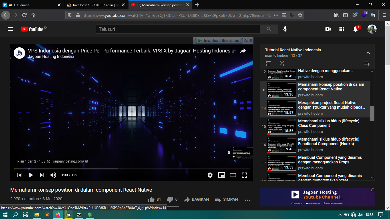The image size is (390, 219).
Task: Click the video progress bar
Action: [x=132, y=169]
